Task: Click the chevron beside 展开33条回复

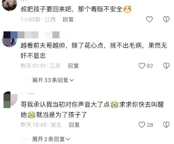Action: pos(72,80)
